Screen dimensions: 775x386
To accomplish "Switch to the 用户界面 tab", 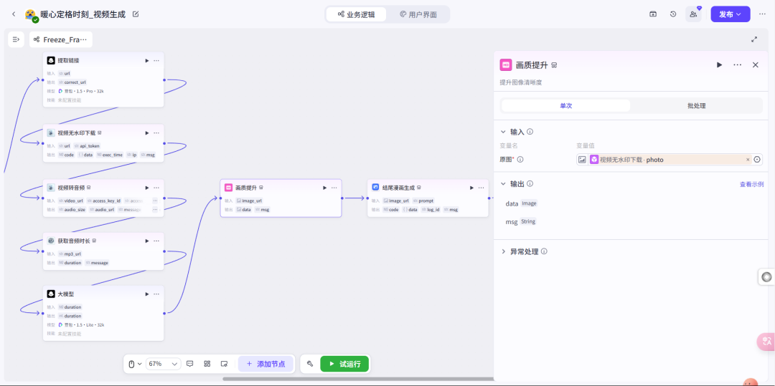I will click(x=418, y=14).
